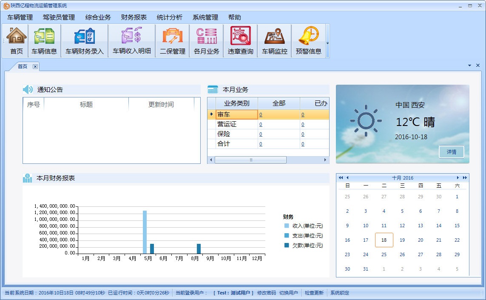
Task: Go to next month in calendar
Action: 458,178
